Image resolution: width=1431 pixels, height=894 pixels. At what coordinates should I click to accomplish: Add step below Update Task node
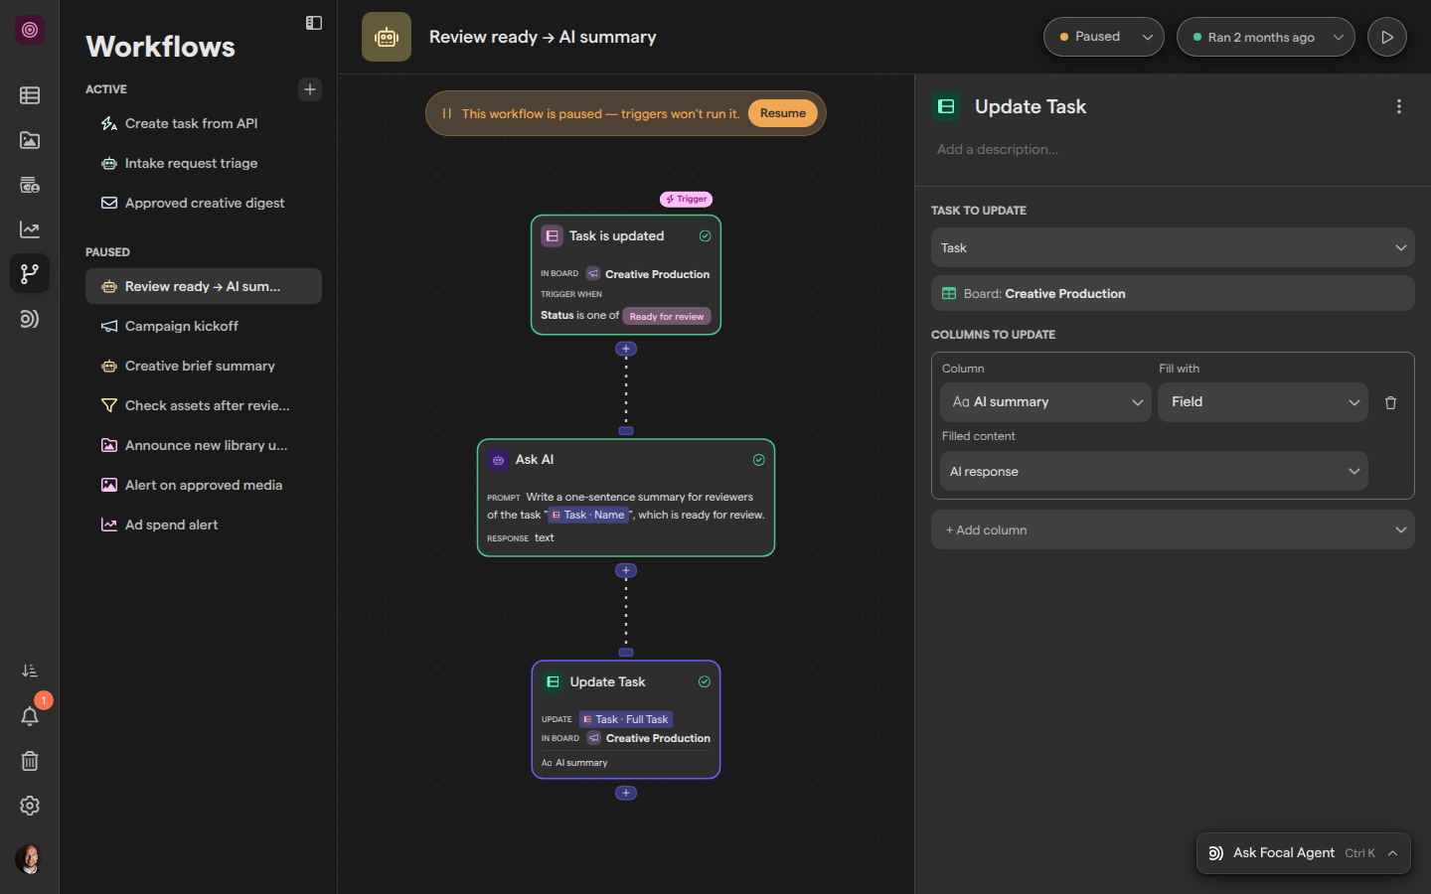click(x=626, y=793)
